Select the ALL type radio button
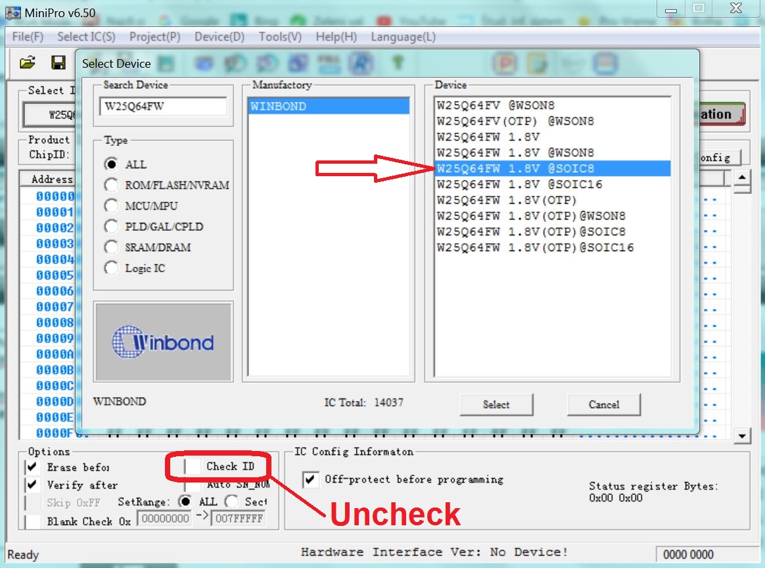 click(x=111, y=164)
